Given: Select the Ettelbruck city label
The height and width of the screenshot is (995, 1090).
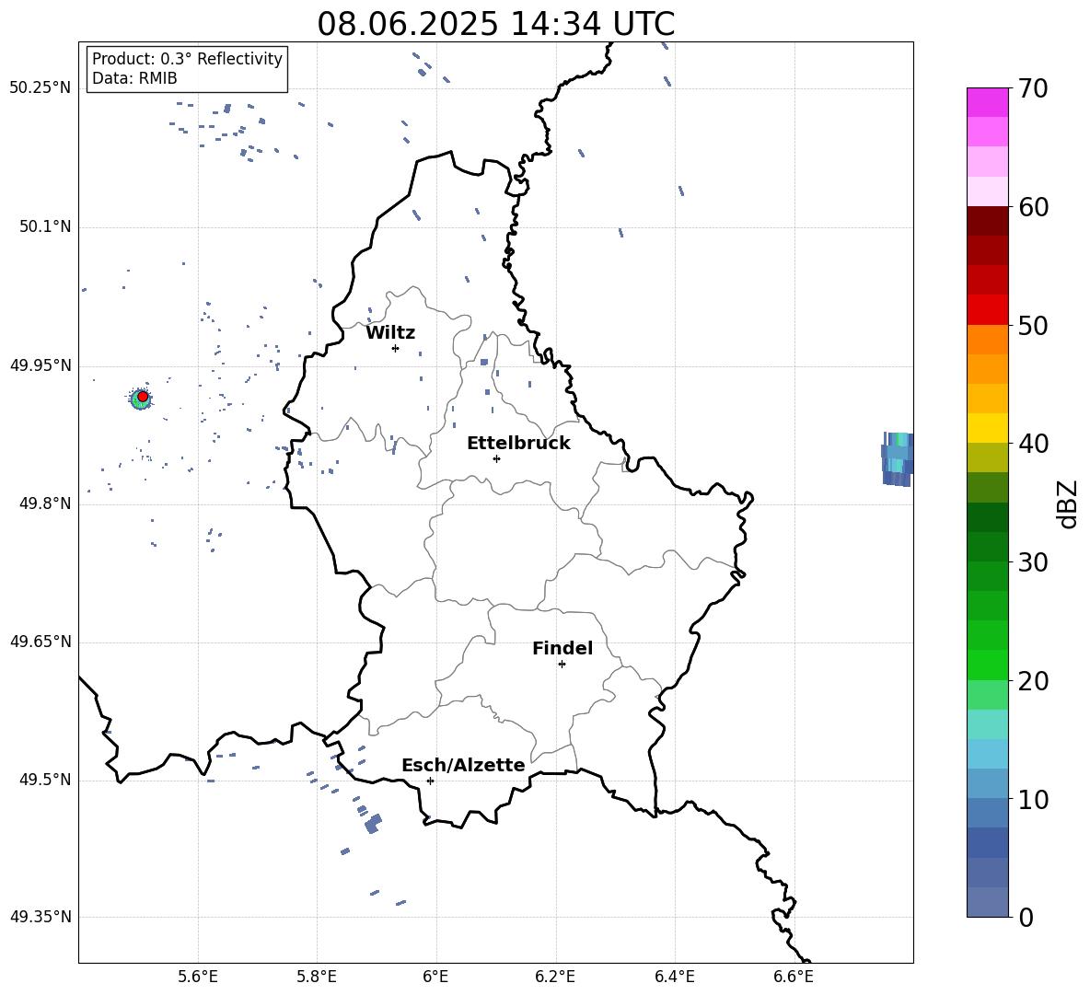Looking at the screenshot, I should click(x=518, y=444).
